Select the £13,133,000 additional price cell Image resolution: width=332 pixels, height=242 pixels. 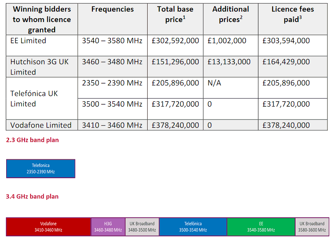click(229, 62)
